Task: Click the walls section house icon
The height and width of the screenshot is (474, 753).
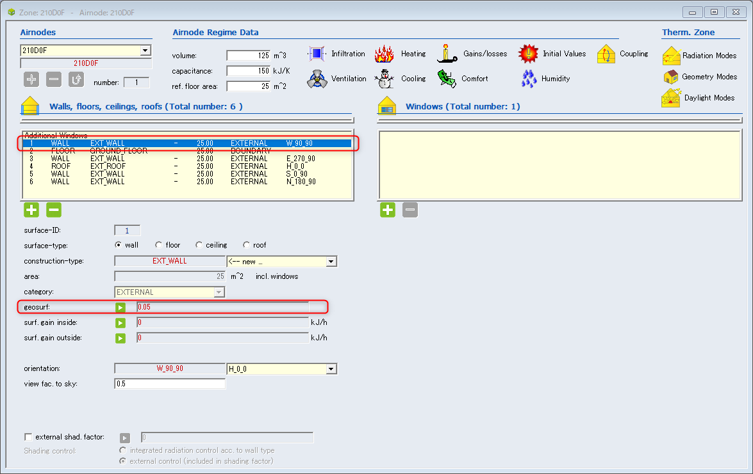Action: tap(29, 106)
